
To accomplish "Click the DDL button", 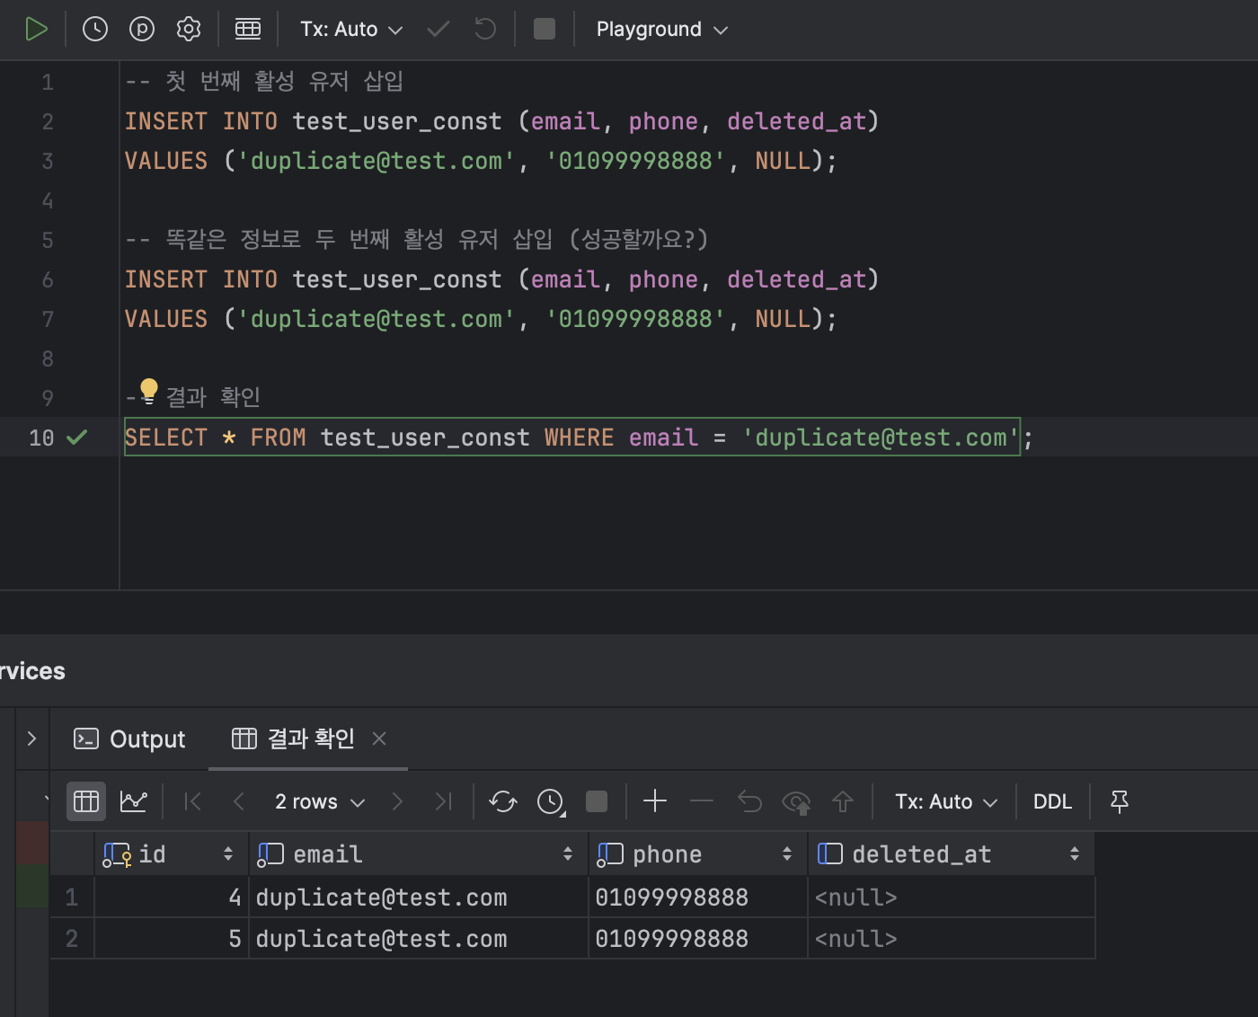I will pos(1052,801).
